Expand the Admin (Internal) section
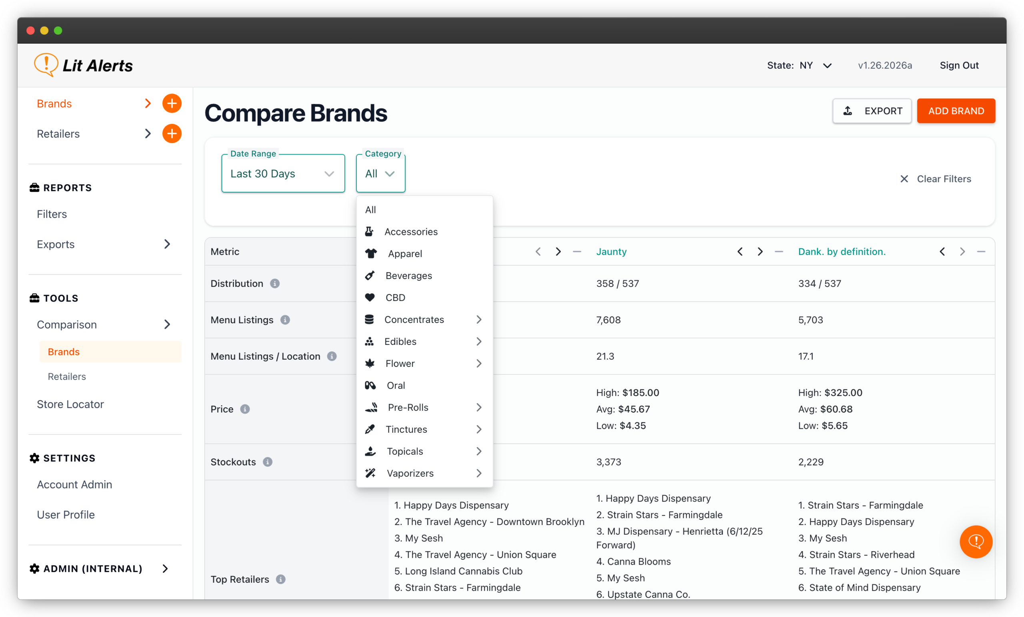 pos(165,568)
